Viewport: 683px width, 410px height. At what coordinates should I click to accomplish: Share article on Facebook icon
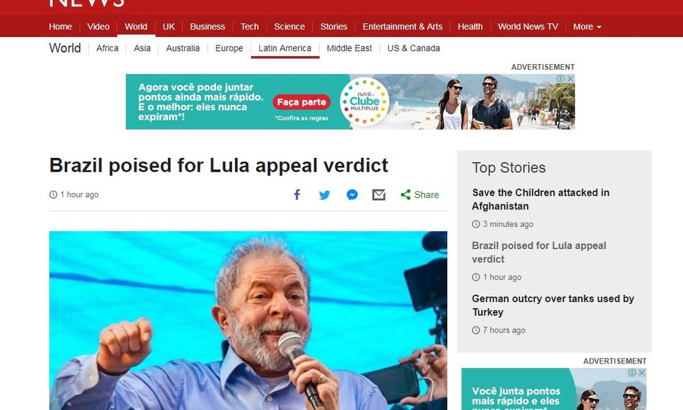pos(297,195)
